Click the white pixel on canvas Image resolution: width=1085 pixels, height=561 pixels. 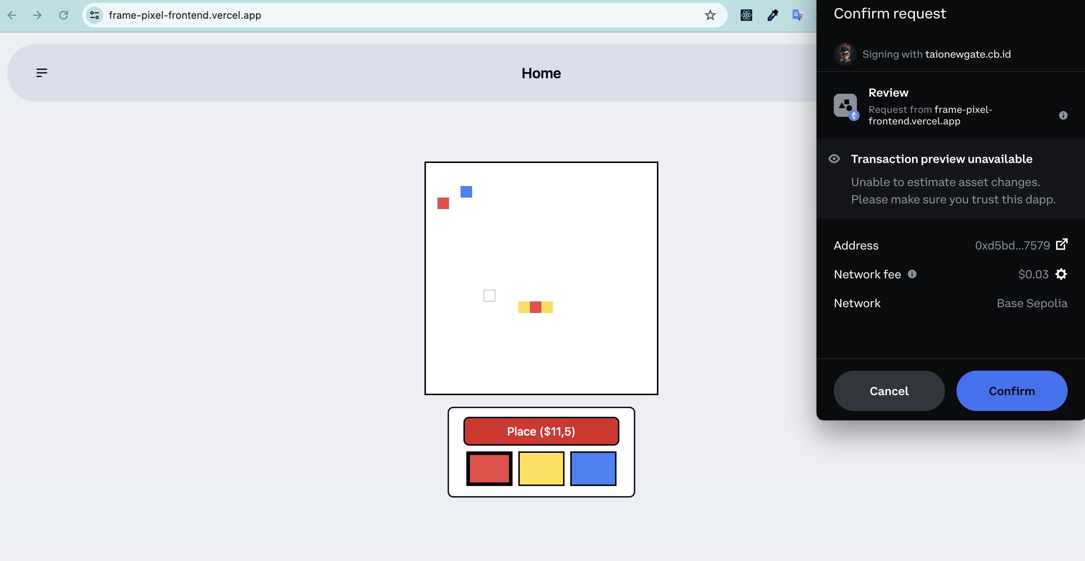click(x=489, y=296)
